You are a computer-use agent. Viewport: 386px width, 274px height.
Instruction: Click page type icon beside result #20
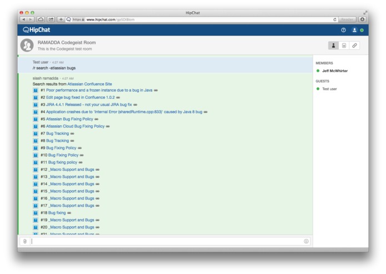click(36, 227)
